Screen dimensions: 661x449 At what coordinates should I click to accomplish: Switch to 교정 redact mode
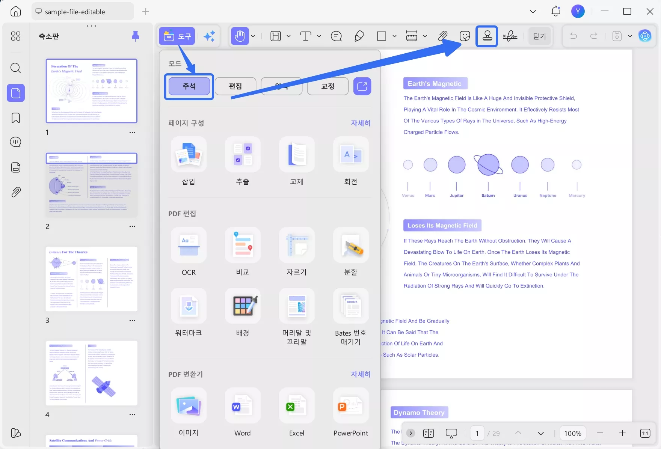point(328,86)
